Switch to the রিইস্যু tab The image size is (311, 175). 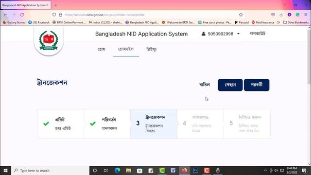pyautogui.click(x=151, y=49)
